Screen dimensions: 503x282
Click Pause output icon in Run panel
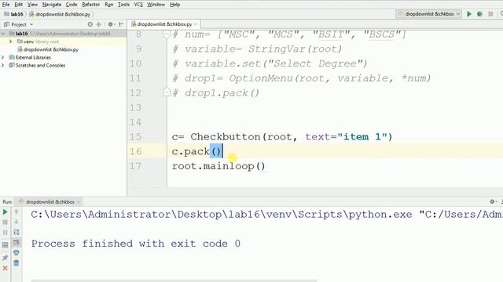pyautogui.click(x=6, y=233)
